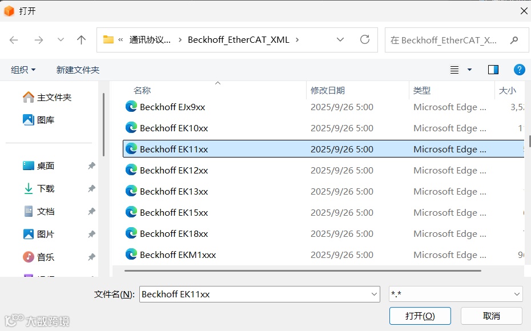531x331 pixels.
Task: Select Beckhoff_EtherCAT_XML breadcrumb segment
Action: click(239, 40)
